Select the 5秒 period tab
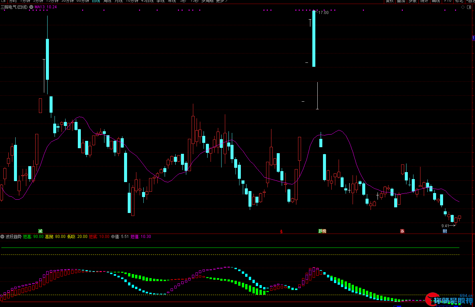This screenshot has height=307, width=475. pos(183,1)
